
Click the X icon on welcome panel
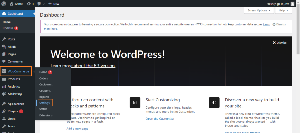click(274, 43)
